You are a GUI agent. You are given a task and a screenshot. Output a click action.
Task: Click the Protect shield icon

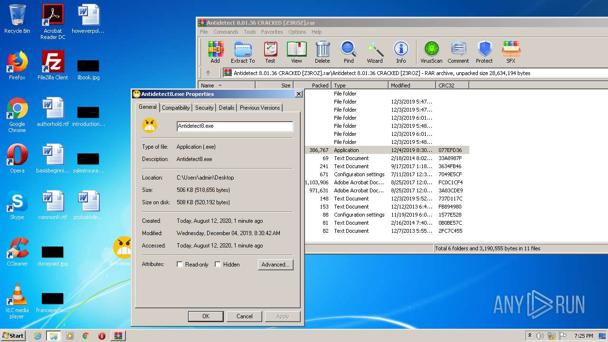484,52
